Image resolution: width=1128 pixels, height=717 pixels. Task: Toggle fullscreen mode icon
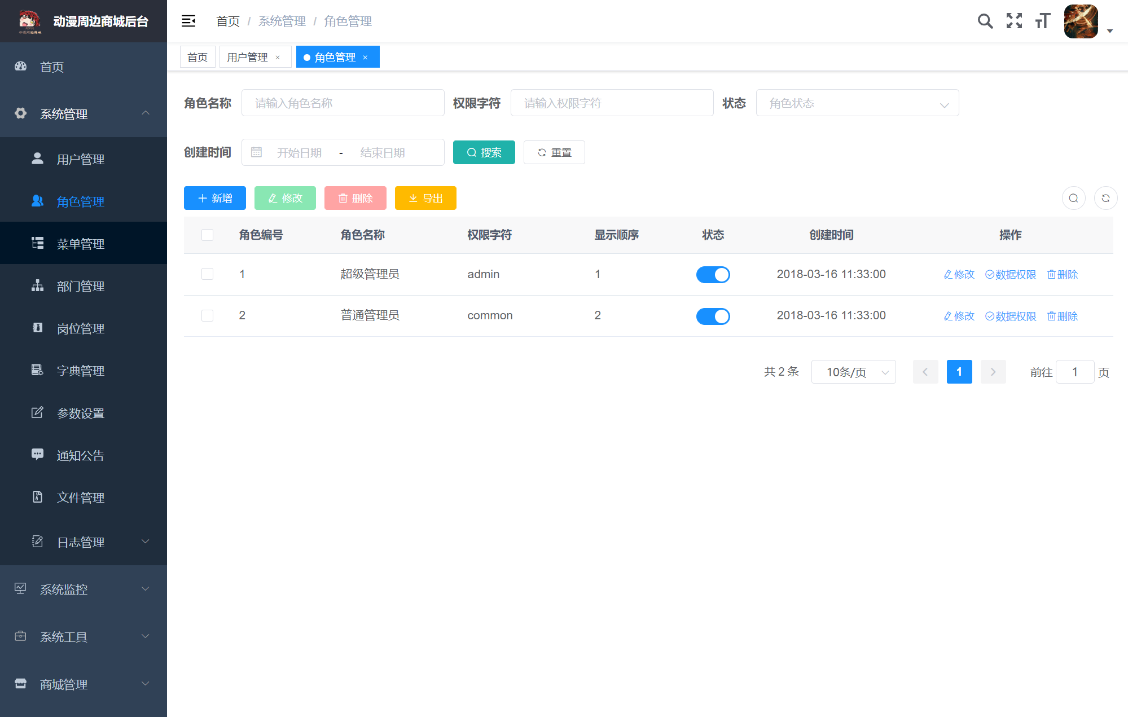point(1014,21)
